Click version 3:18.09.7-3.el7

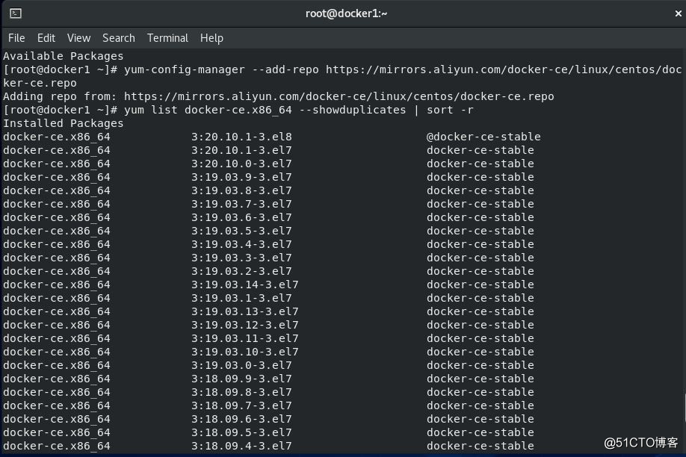[241, 405]
